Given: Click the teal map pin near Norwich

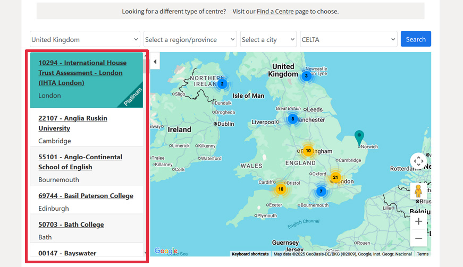Looking at the screenshot, I should click(359, 136).
